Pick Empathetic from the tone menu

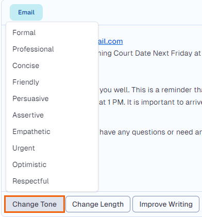click(x=52, y=131)
